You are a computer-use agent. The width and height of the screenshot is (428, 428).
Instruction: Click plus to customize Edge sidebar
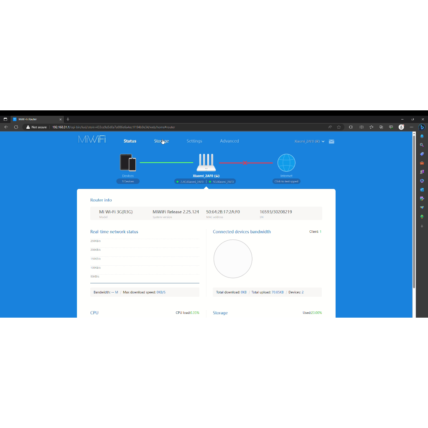(x=422, y=226)
